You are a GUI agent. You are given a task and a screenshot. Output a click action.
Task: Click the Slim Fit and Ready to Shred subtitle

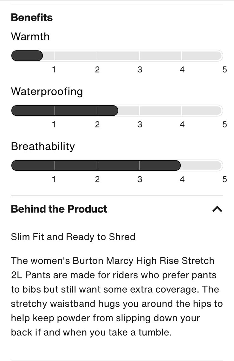tap(73, 237)
